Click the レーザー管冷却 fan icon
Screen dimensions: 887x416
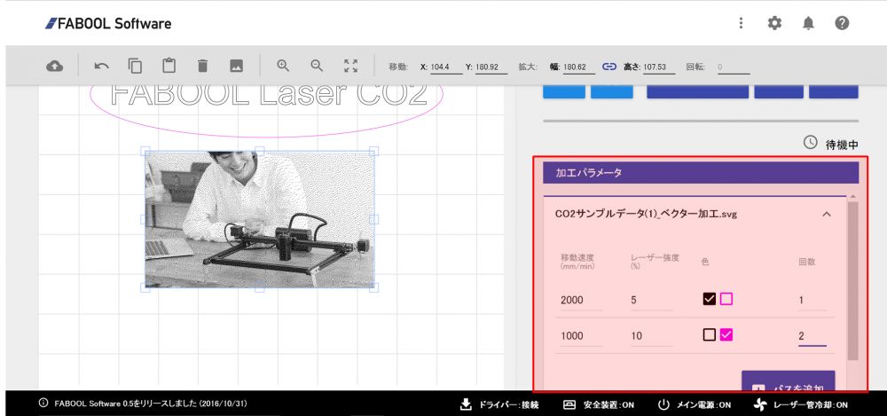click(x=761, y=404)
